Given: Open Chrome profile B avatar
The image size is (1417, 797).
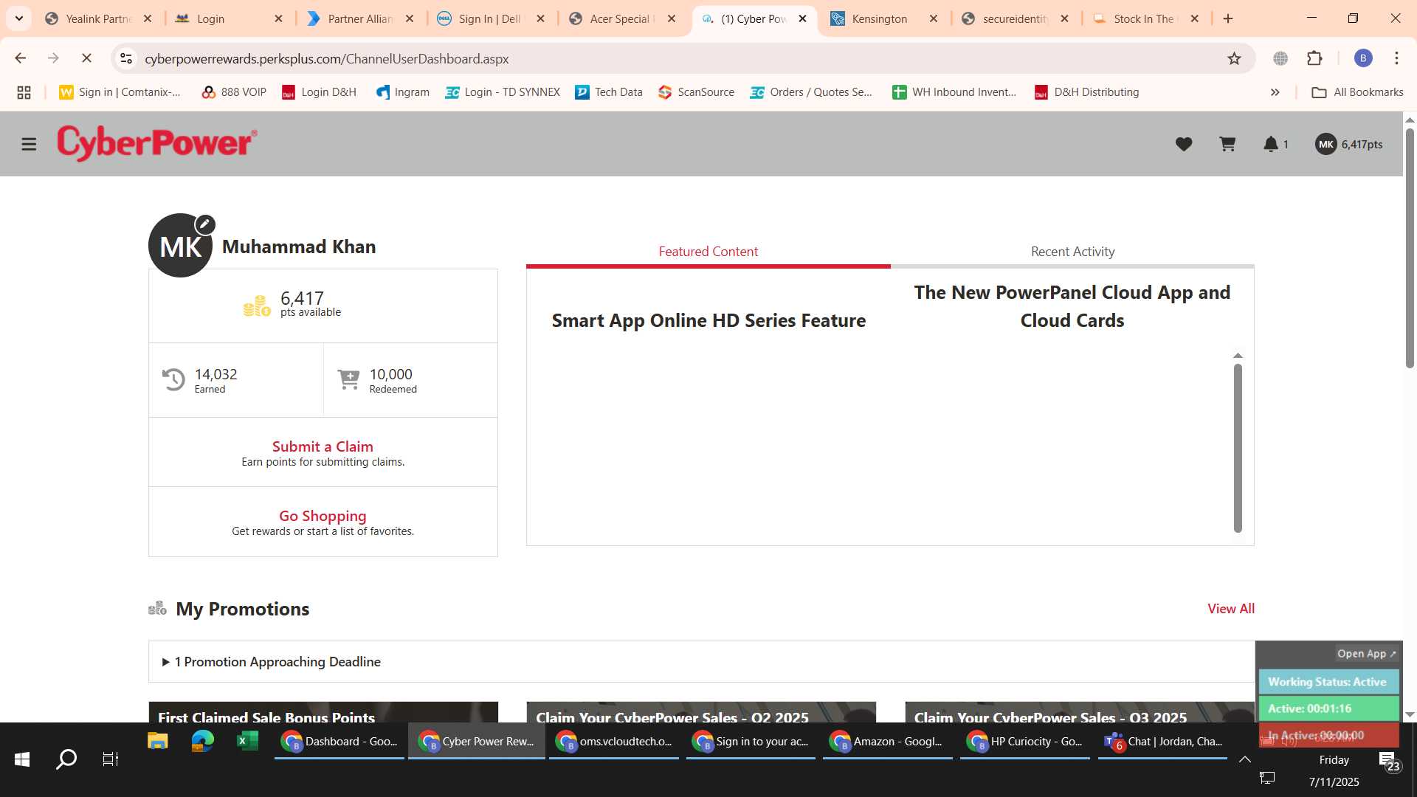Looking at the screenshot, I should pos(1363,58).
